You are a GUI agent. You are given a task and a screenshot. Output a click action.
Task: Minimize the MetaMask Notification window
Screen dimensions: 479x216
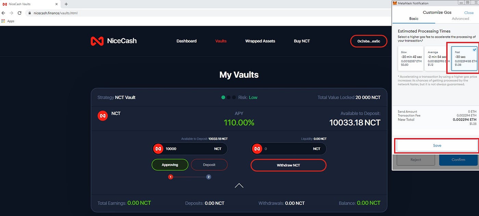[462, 3]
